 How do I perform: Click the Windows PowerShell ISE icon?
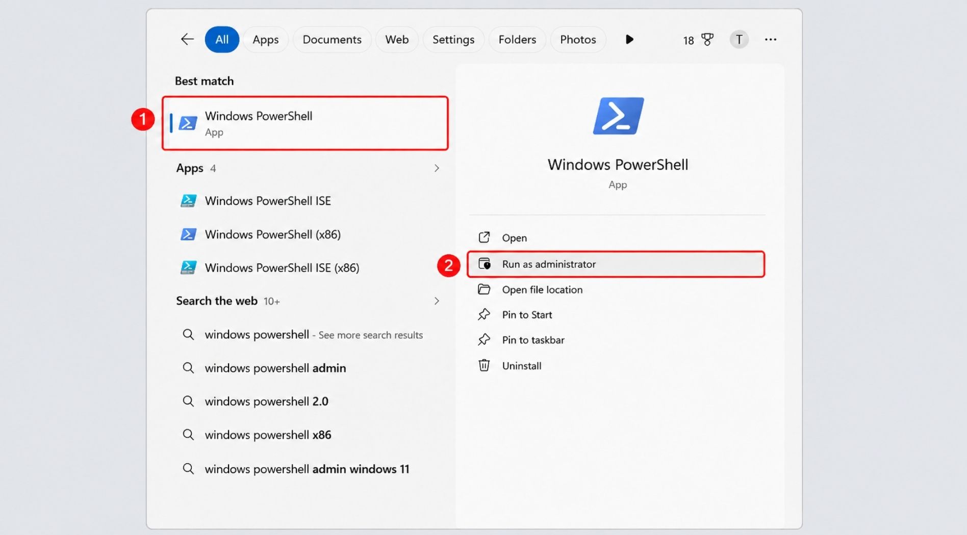click(188, 201)
